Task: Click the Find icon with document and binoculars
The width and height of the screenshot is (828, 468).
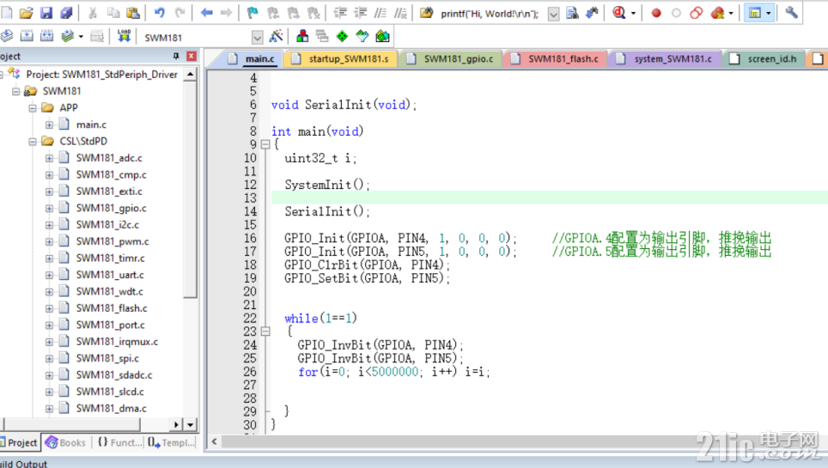Action: click(572, 13)
